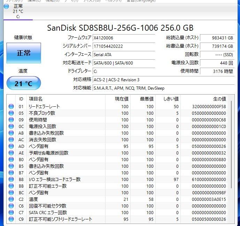Click the 総書込量 (ホスト) label
Image resolution: width=240 pixels, height=226 pixels.
[x=182, y=46]
